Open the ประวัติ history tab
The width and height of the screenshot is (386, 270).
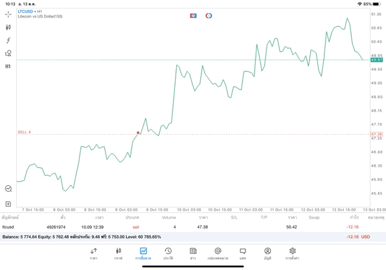(x=168, y=253)
